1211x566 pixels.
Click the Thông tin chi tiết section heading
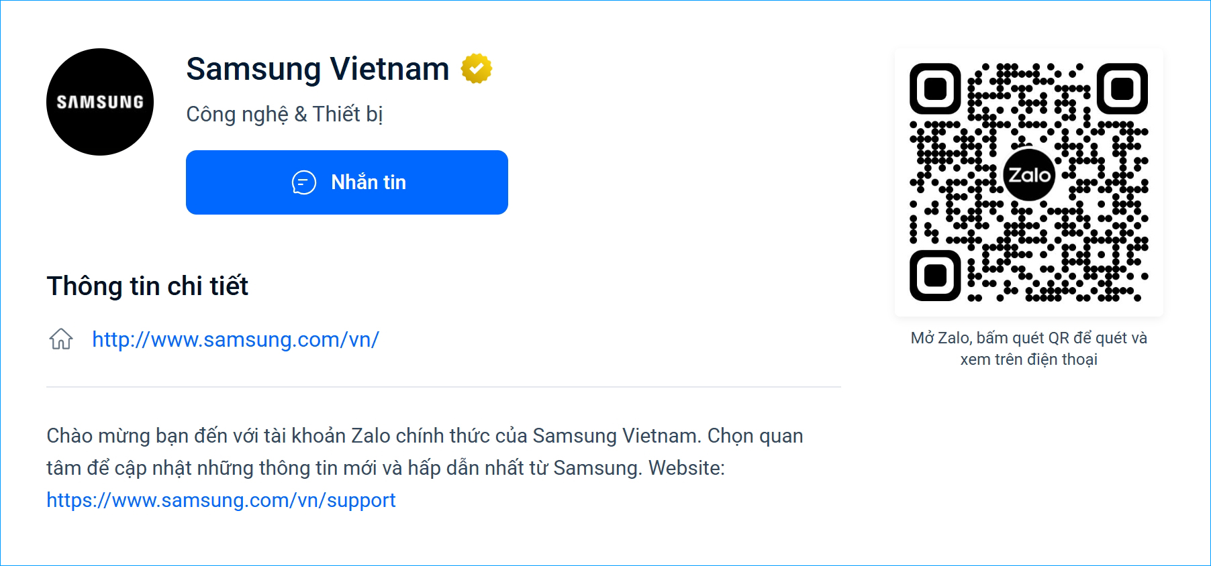tap(147, 286)
